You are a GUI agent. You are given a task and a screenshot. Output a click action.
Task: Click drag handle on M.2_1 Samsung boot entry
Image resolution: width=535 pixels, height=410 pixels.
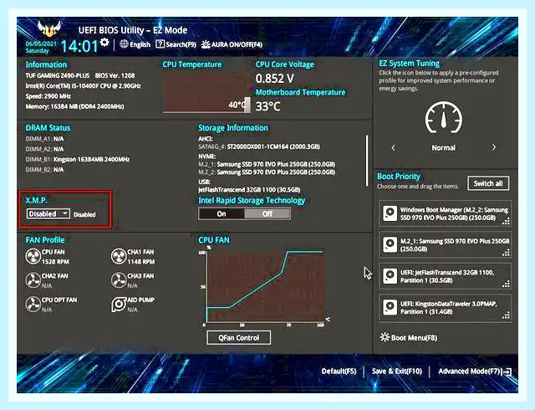click(x=507, y=253)
